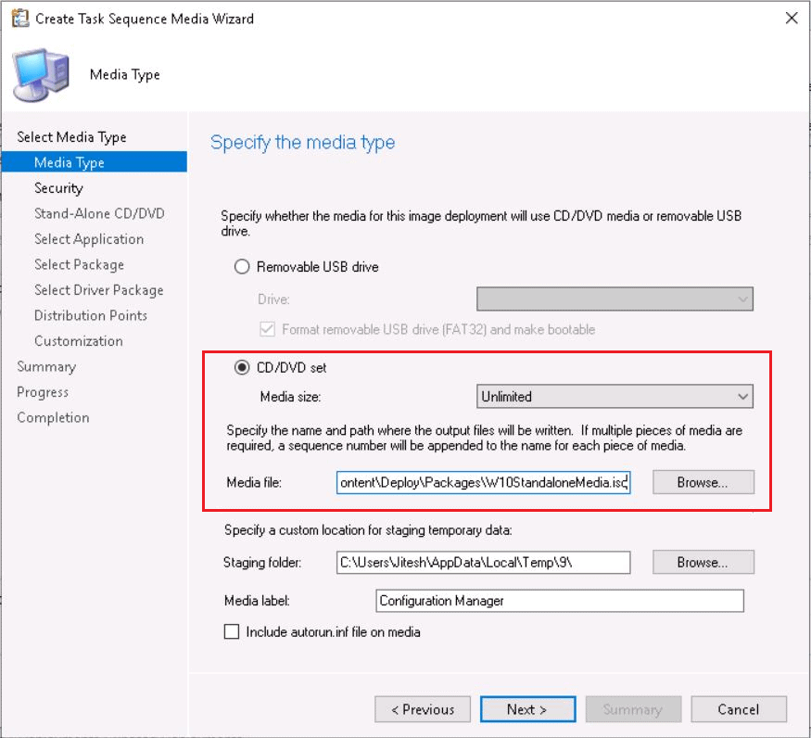Enable Include autorun.inf file on media

[232, 632]
